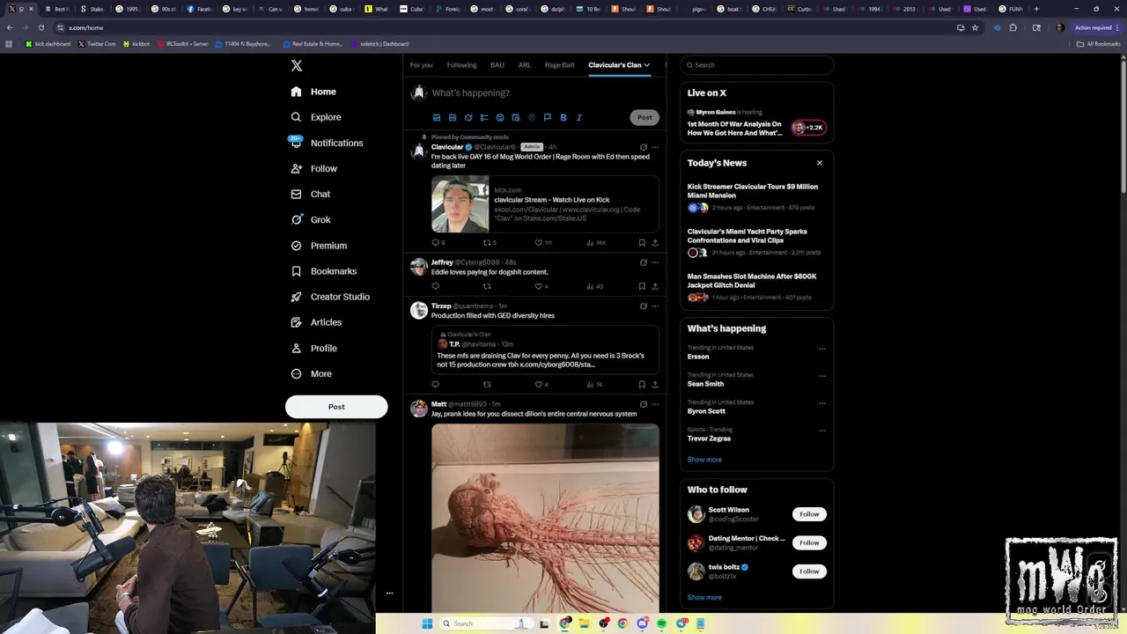Bookmark Jeffrey's post
Viewport: 1127px width, 634px height.
pos(642,286)
